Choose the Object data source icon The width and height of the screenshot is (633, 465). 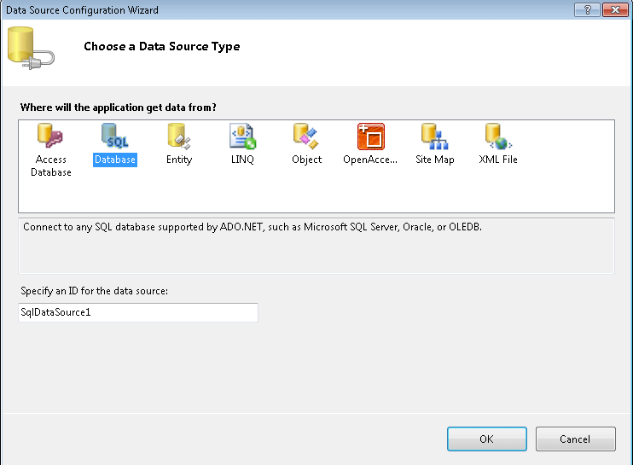(306, 136)
